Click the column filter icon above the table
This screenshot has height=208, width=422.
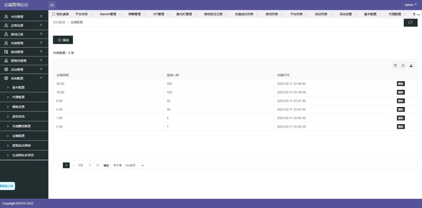point(395,65)
